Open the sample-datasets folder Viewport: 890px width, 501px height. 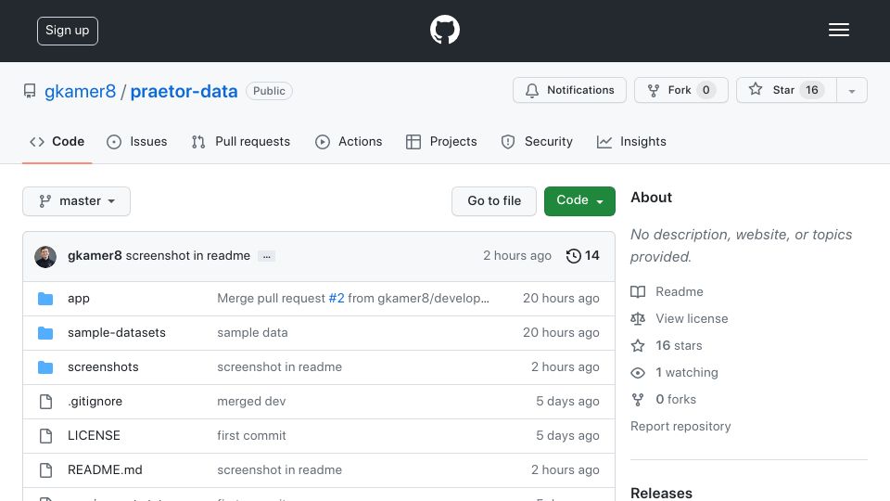point(117,332)
